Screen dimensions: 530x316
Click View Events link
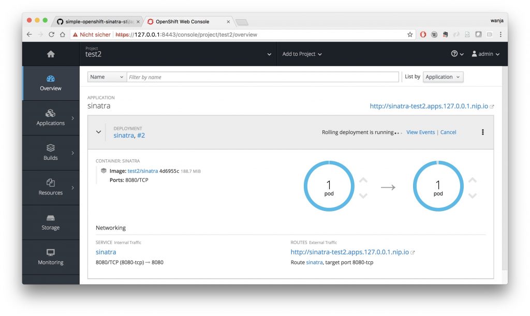point(420,132)
